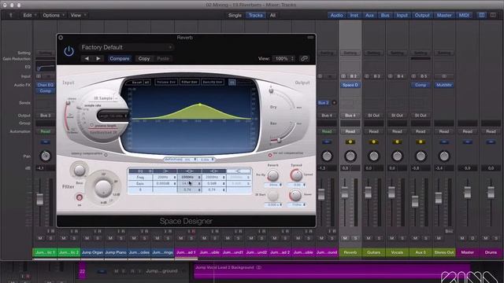Viewport: 504px width, 283px height.
Task: Toggle the Master channel filter button
Action: point(444,15)
